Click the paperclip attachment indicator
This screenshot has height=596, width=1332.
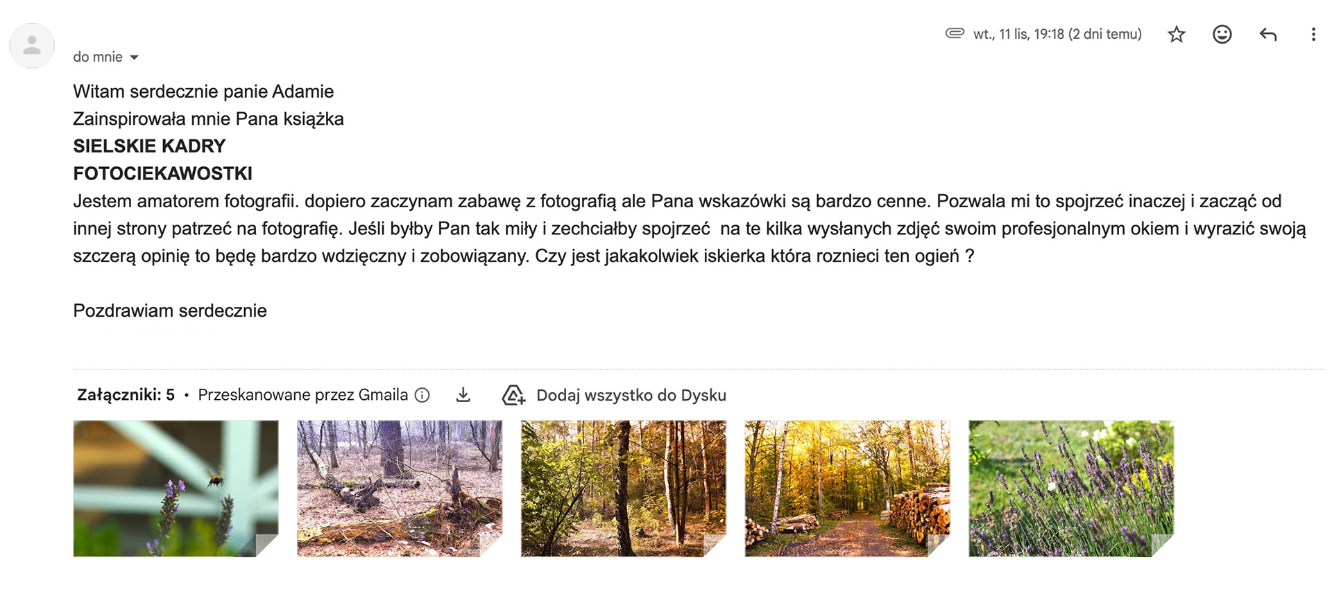coord(955,33)
